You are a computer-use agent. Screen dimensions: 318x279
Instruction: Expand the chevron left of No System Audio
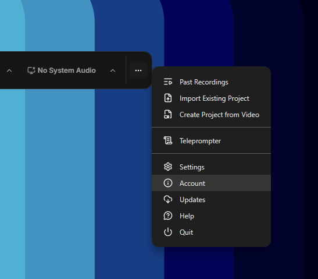[9, 70]
